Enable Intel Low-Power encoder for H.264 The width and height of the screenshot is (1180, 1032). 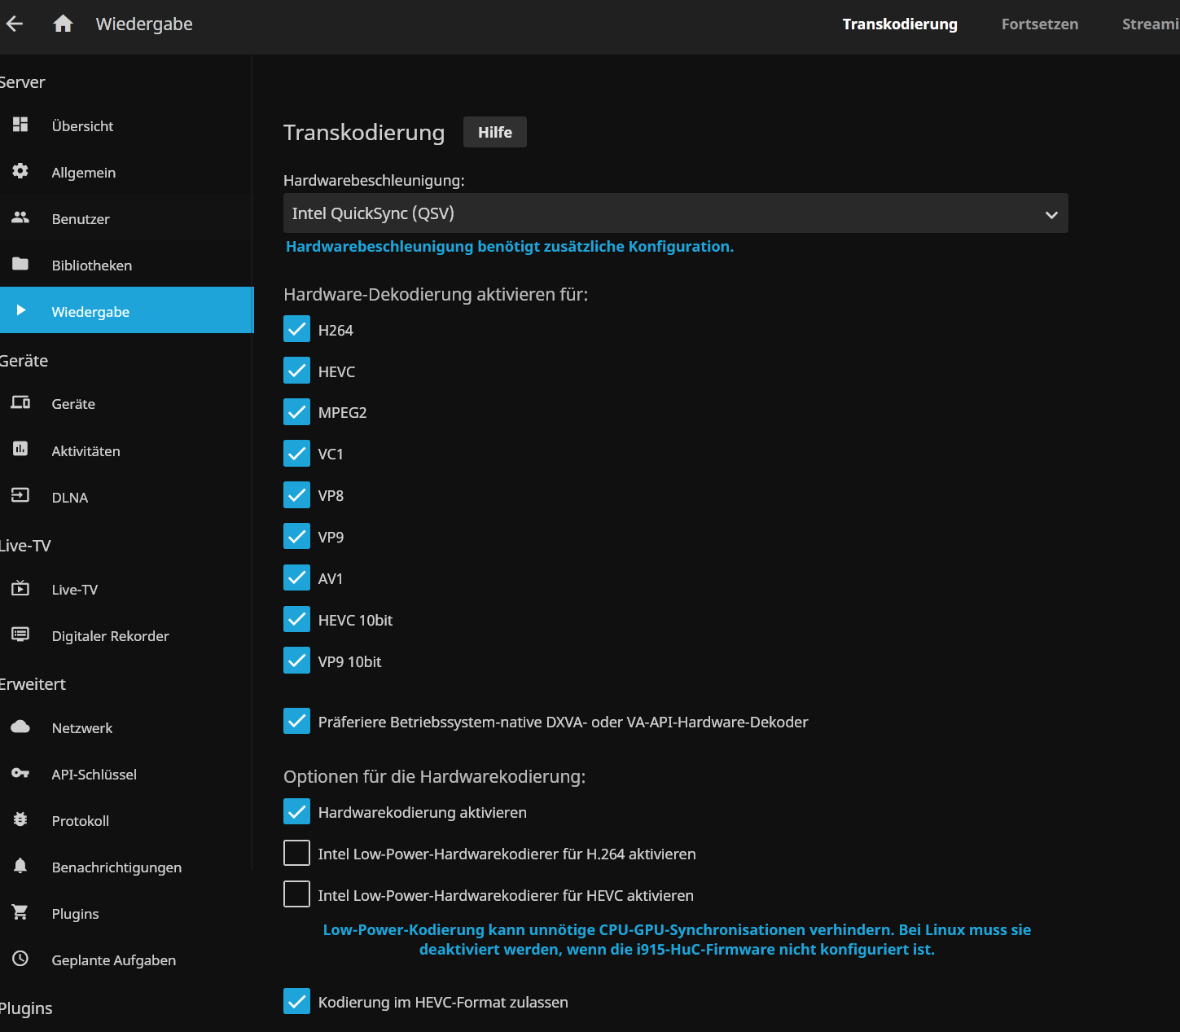pos(296,853)
